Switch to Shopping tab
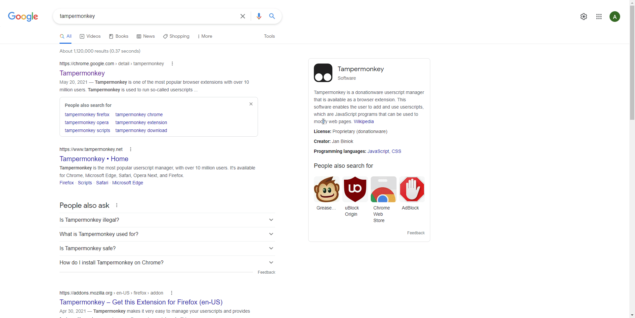The width and height of the screenshot is (635, 318). (176, 36)
